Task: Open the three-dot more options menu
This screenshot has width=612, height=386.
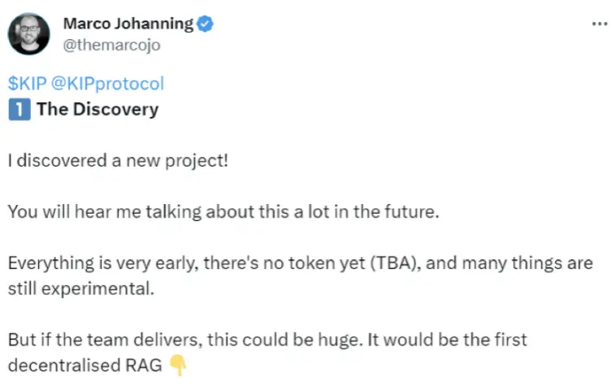Action: [x=599, y=24]
